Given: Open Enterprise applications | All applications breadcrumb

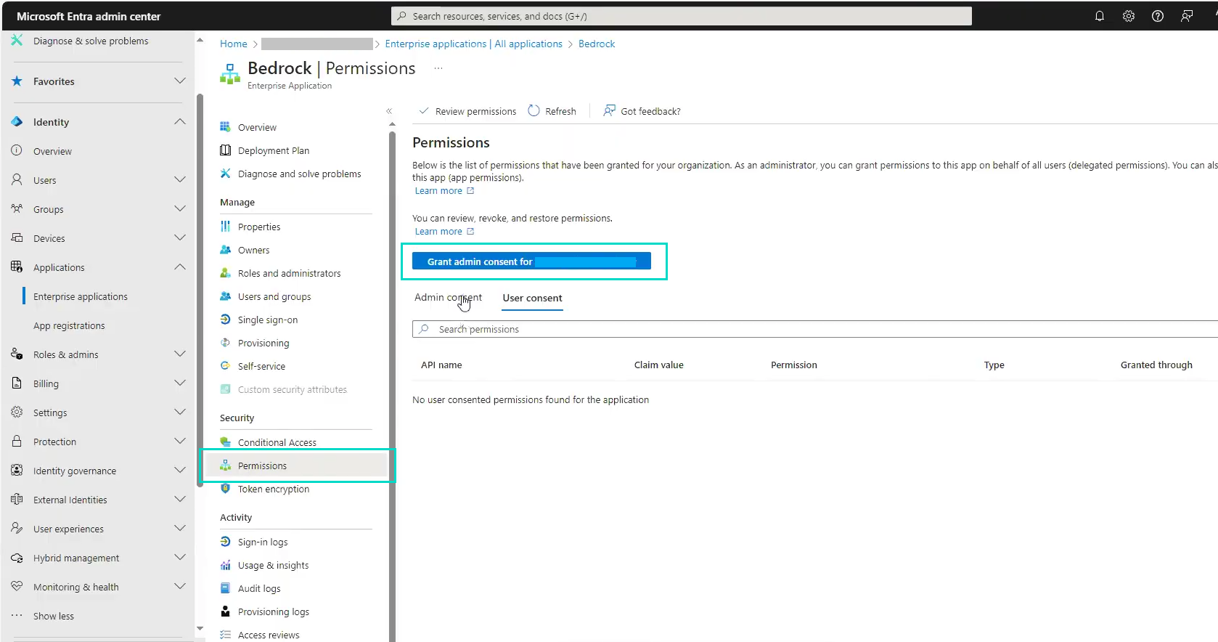Looking at the screenshot, I should 473,44.
